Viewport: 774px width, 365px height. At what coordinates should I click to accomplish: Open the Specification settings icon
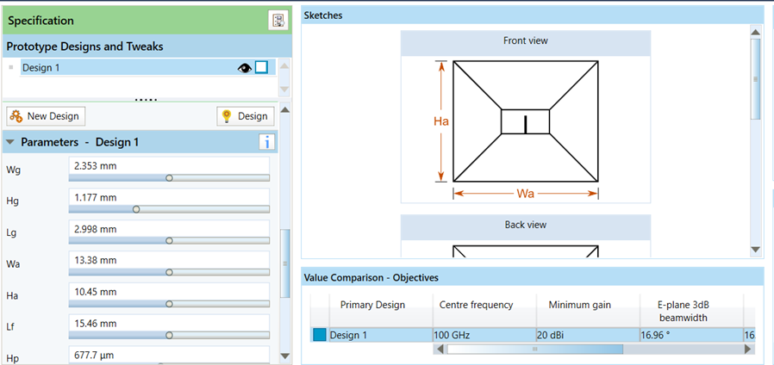(x=278, y=20)
